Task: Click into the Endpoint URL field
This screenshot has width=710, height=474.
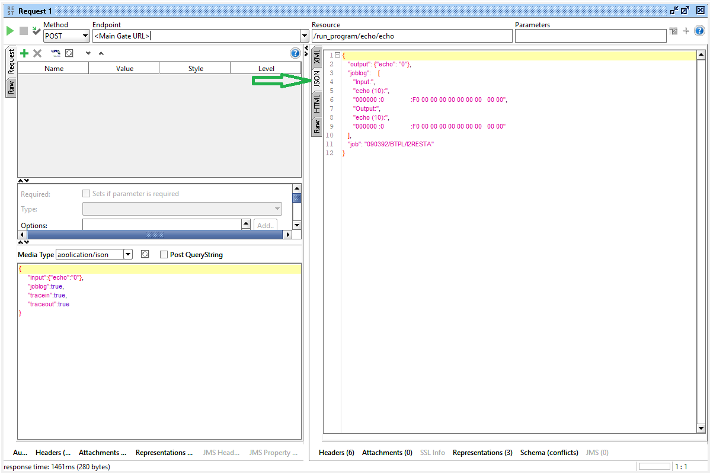Action: click(196, 36)
